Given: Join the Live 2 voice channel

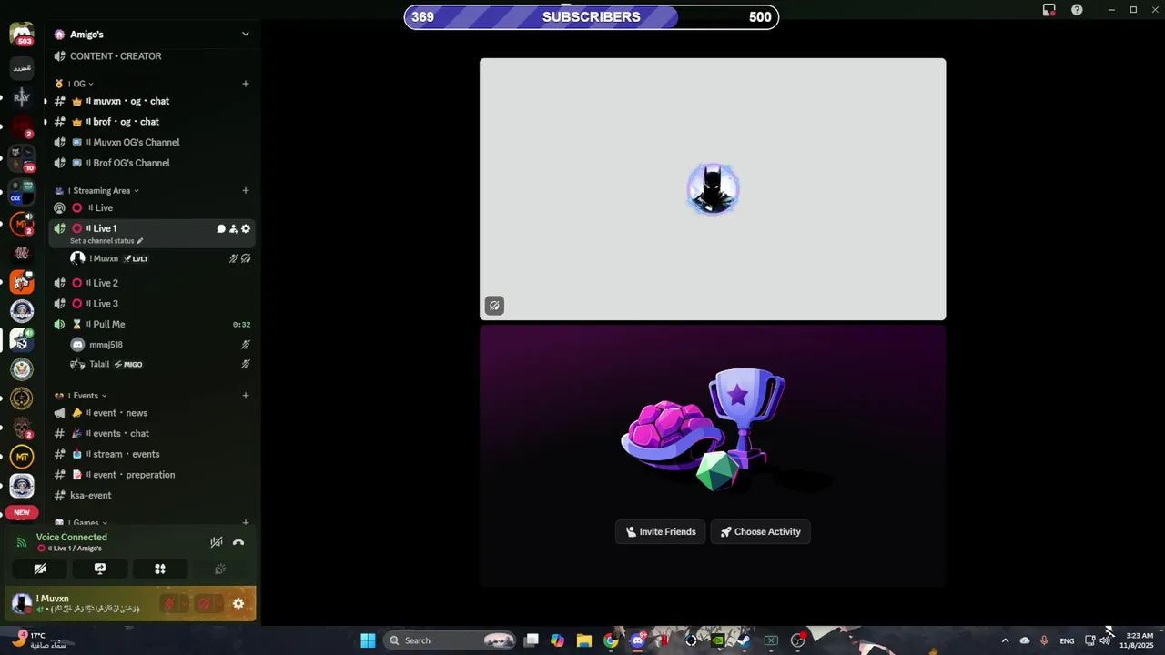Looking at the screenshot, I should coord(152,283).
